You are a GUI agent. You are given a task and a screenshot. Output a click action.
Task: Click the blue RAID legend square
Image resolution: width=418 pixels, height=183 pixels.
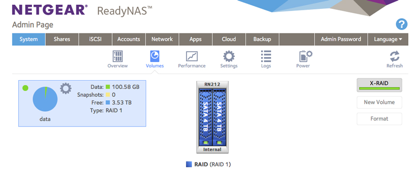189,164
